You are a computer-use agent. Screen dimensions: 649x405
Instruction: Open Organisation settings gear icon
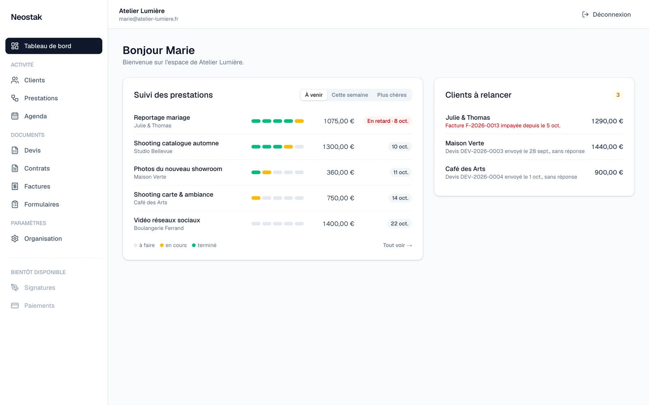coord(15,239)
